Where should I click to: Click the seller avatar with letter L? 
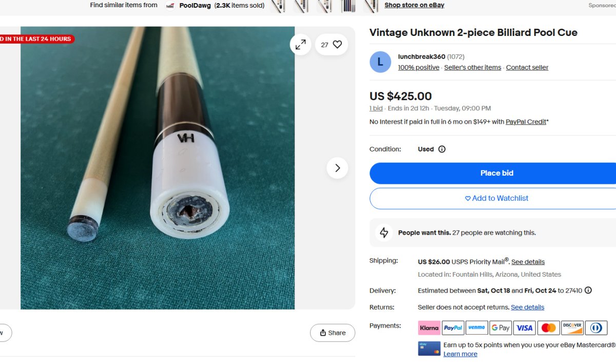coord(380,62)
